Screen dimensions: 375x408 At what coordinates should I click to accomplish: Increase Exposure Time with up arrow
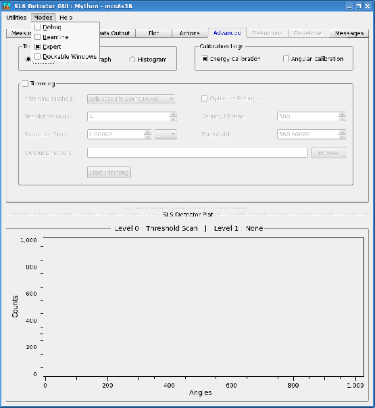147,132
